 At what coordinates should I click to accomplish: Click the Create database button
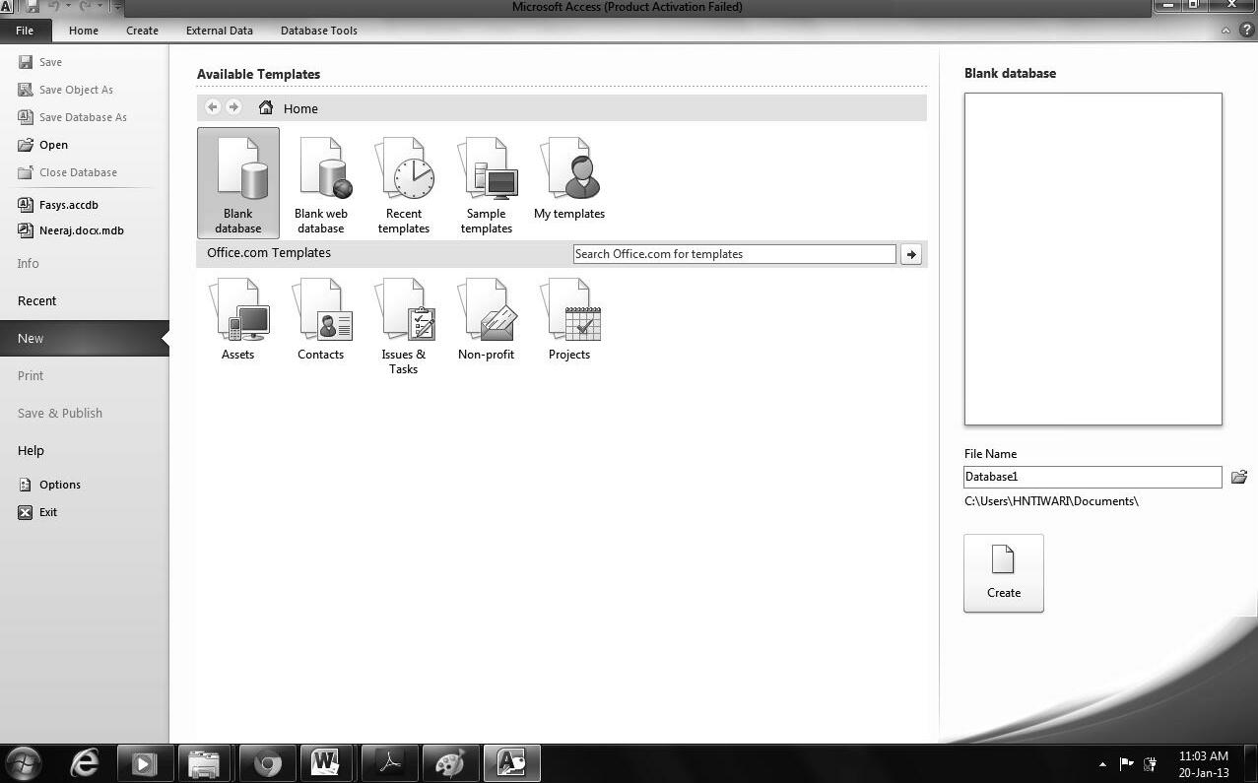pyautogui.click(x=1004, y=573)
